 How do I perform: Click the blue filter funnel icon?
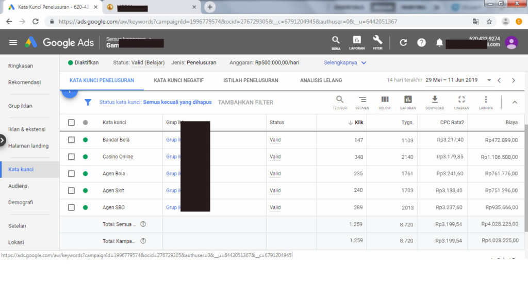(x=88, y=103)
